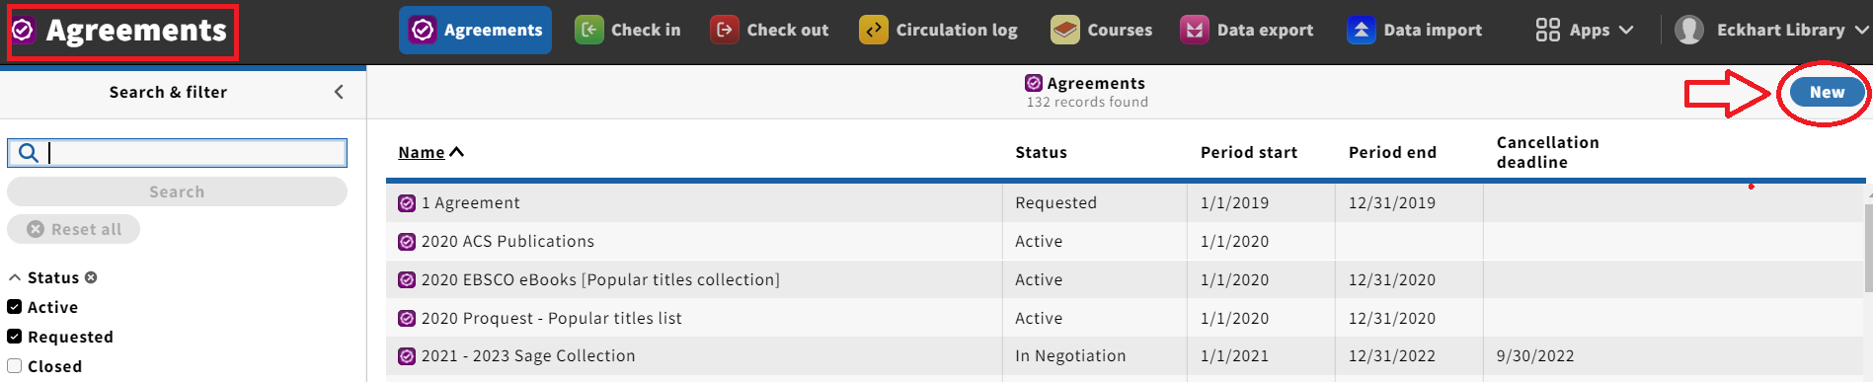Open the 2020 ACS Publications agreement
This screenshot has width=1873, height=382.
tap(507, 241)
